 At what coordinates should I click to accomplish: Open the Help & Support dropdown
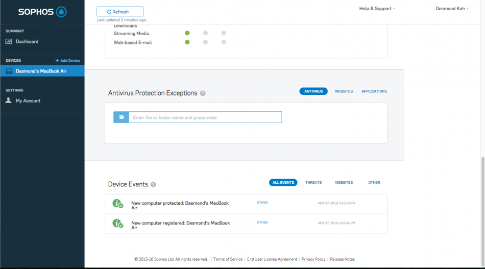[x=377, y=9]
